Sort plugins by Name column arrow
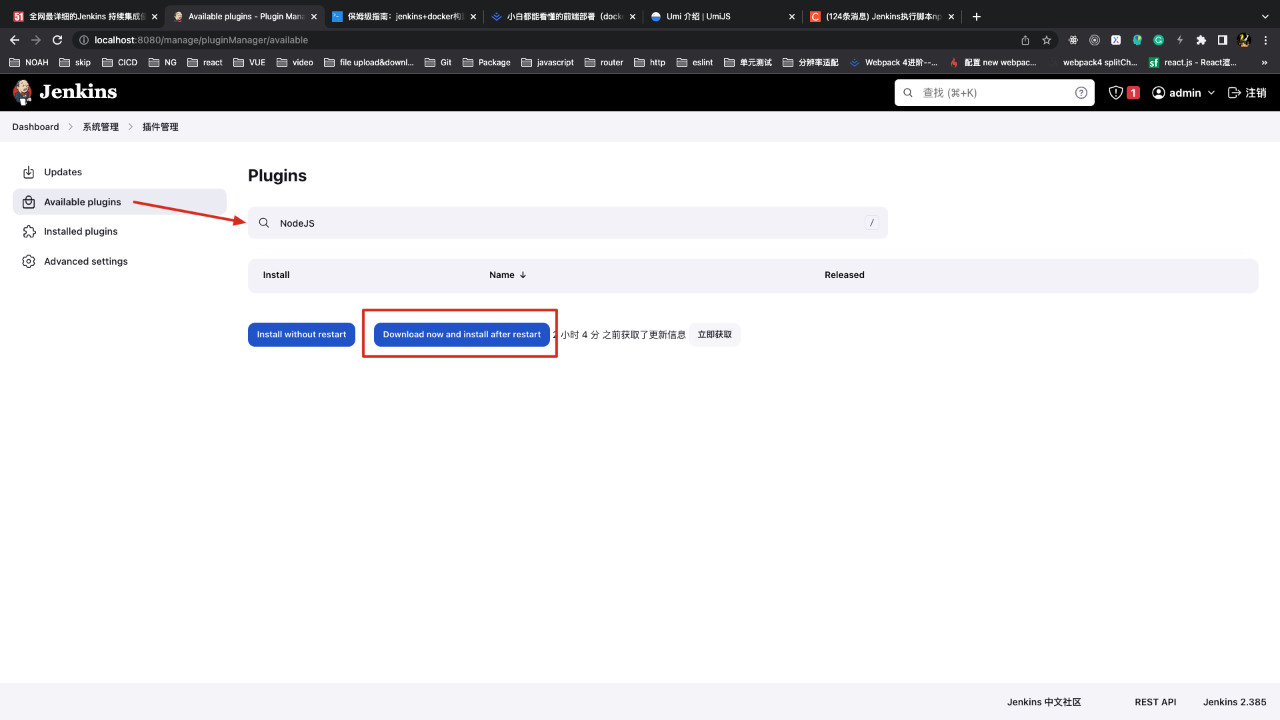Image resolution: width=1280 pixels, height=720 pixels. click(x=523, y=275)
